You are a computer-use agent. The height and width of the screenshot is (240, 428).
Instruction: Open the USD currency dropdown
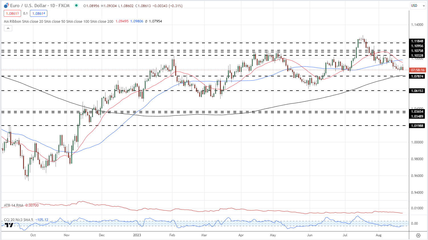[418, 6]
